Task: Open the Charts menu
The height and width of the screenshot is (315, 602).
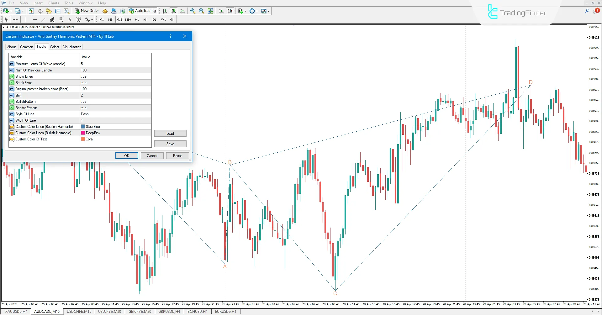Action: click(x=53, y=3)
